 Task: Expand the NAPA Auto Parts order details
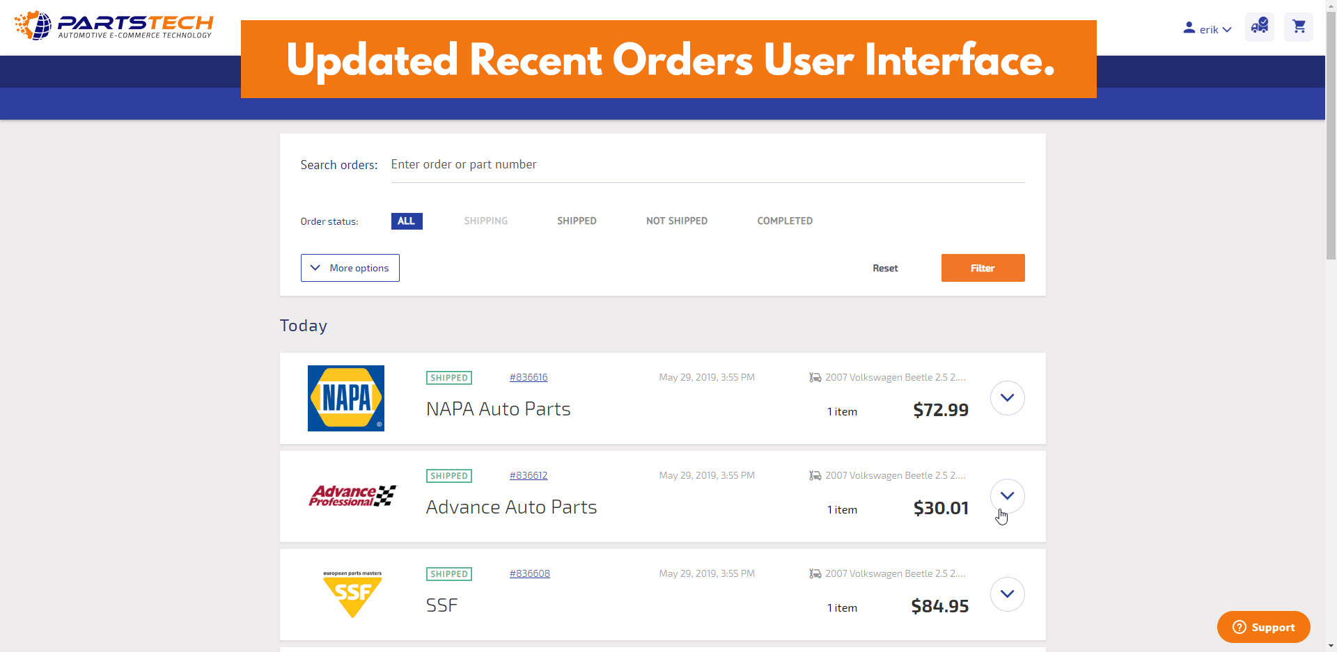(1007, 398)
